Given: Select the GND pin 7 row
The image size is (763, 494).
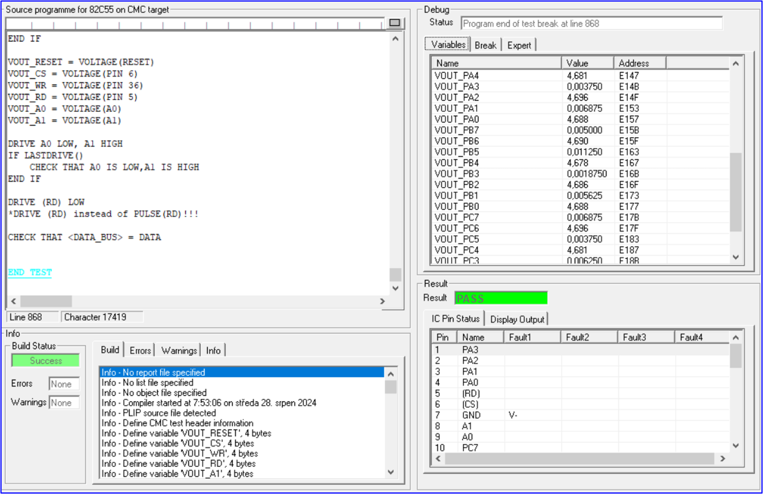Looking at the screenshot, I should point(471,415).
